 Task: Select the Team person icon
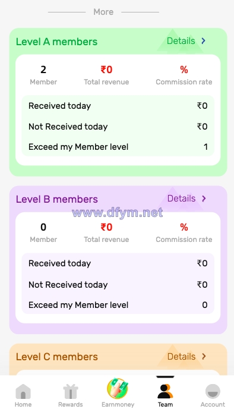(165, 391)
